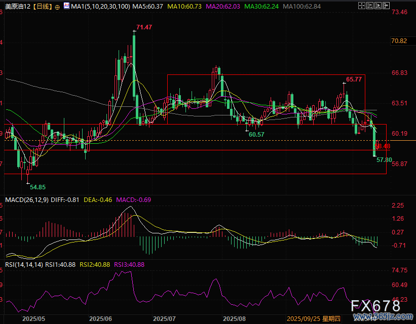
Task: Click the 2025/09/25 星期四 date label
Action: click(x=314, y=319)
